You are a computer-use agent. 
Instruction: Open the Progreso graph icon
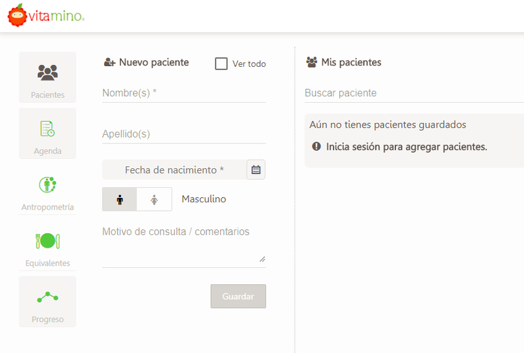click(48, 297)
